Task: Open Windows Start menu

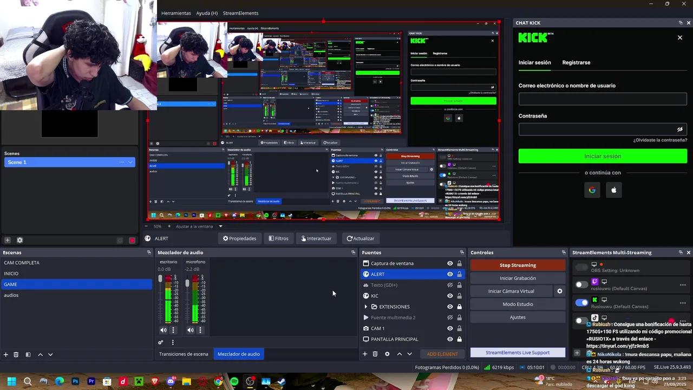Action: 11,381
